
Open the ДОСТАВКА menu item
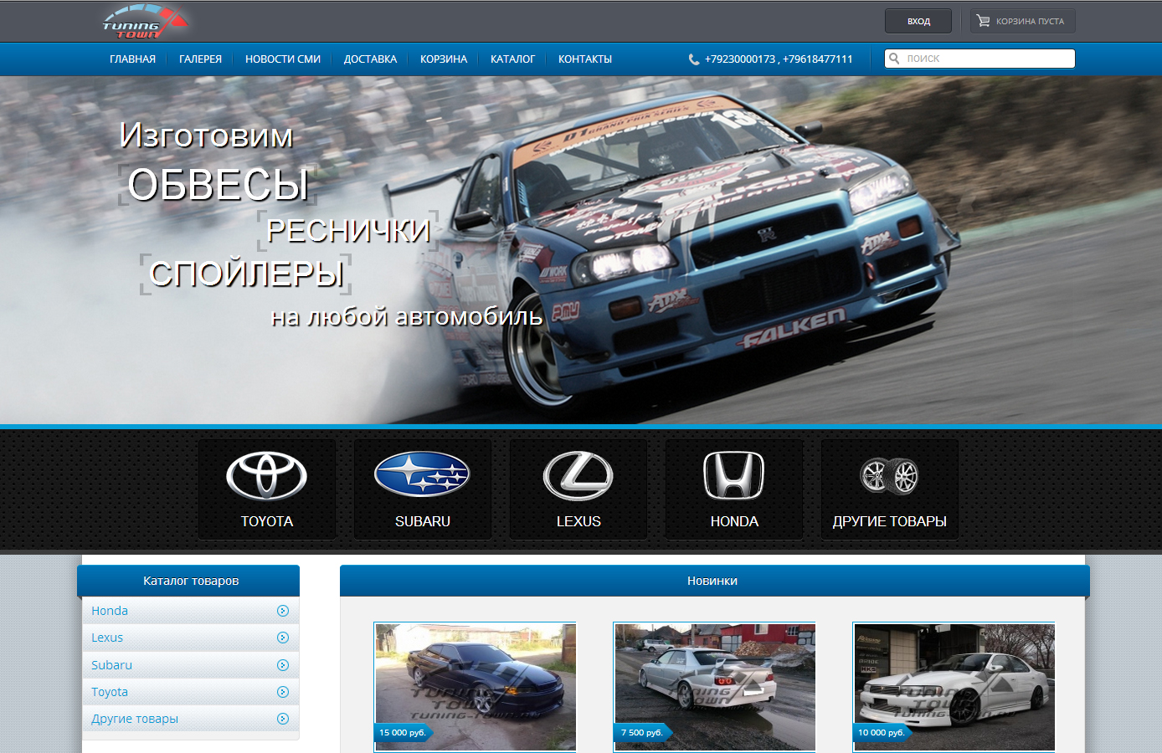click(x=370, y=59)
